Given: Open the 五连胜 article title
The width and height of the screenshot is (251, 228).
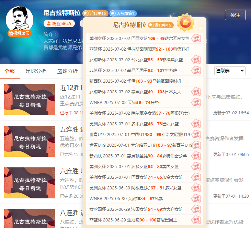Looking at the screenshot, I should 71,129.
